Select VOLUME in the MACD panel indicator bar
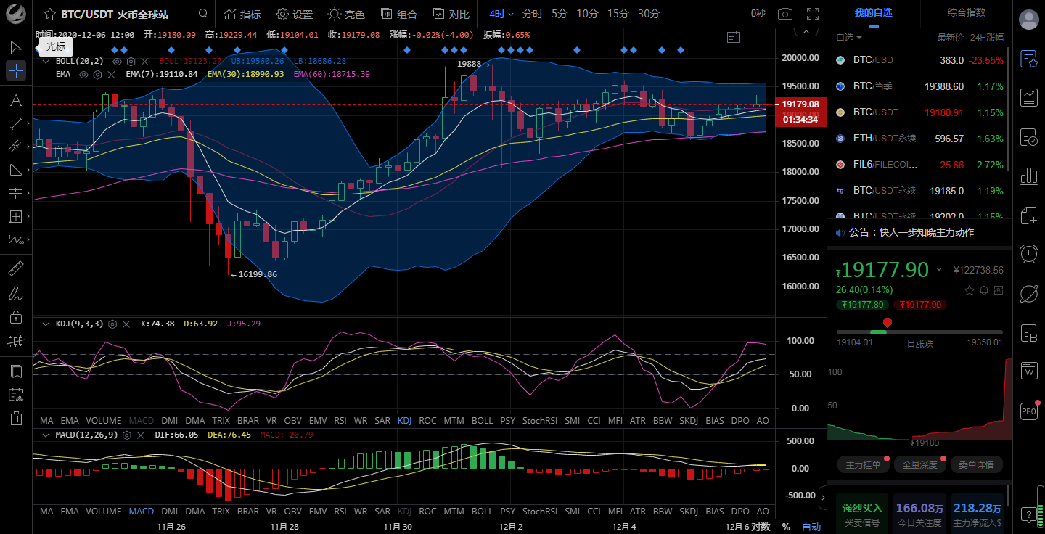The height and width of the screenshot is (534, 1045). tap(104, 511)
